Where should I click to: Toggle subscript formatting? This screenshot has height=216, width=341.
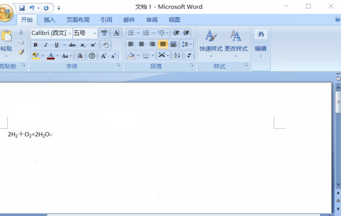pos(82,45)
